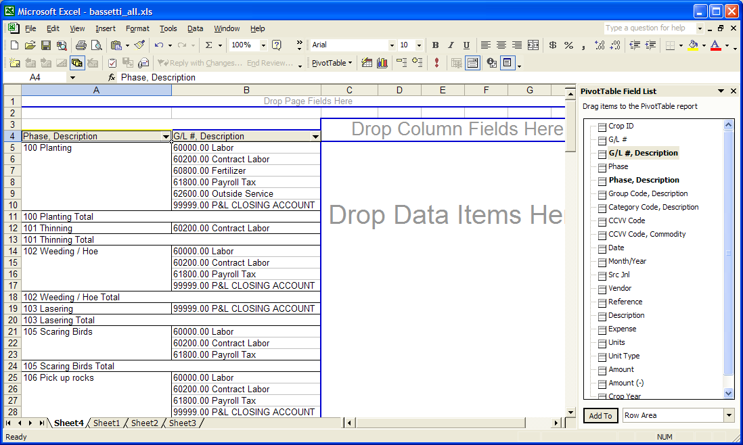This screenshot has width=743, height=445.
Task: Toggle Bold formatting
Action: (x=435, y=45)
